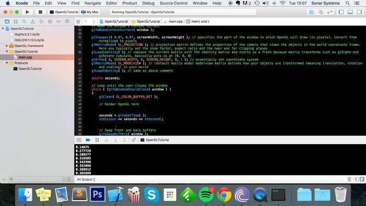Open the Find navigator search icon
This screenshot has width=366, height=206.
[24, 22]
